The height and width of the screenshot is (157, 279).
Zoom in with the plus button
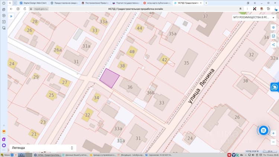273,133
